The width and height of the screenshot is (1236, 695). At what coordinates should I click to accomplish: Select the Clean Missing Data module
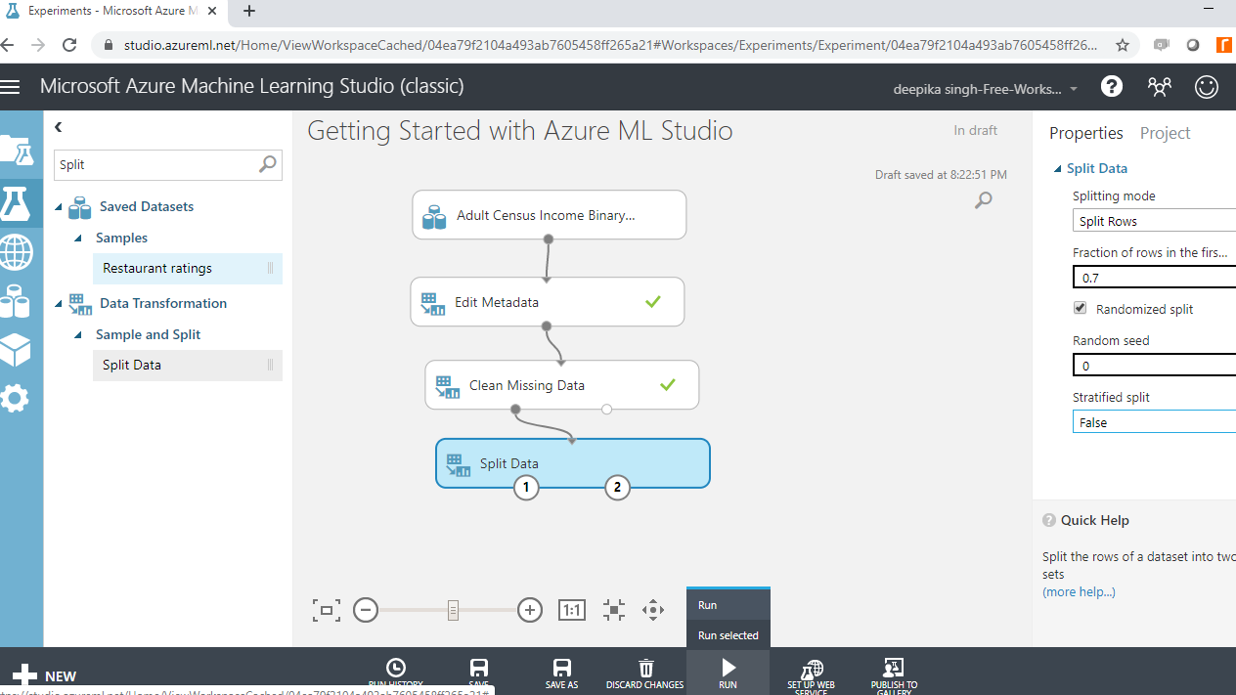click(561, 385)
